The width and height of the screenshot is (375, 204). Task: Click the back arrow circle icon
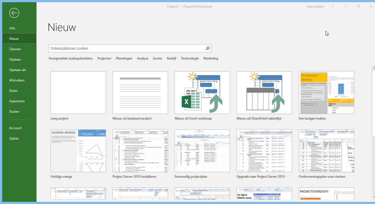tap(14, 13)
